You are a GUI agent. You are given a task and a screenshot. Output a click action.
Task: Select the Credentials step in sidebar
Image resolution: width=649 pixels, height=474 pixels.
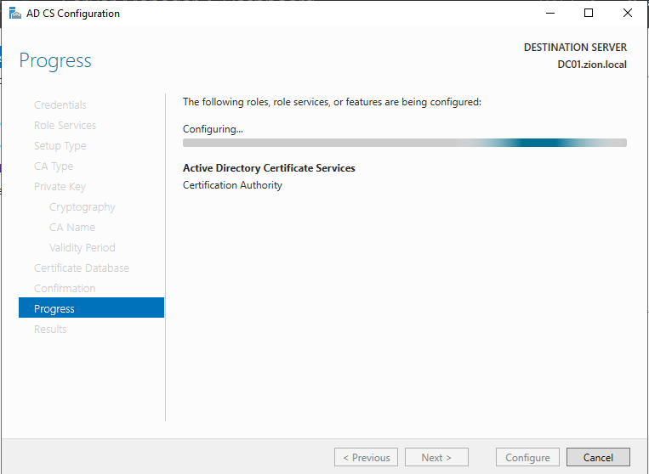point(60,105)
